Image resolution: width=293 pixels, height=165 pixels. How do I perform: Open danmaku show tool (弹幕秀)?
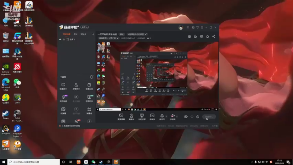tap(89, 111)
